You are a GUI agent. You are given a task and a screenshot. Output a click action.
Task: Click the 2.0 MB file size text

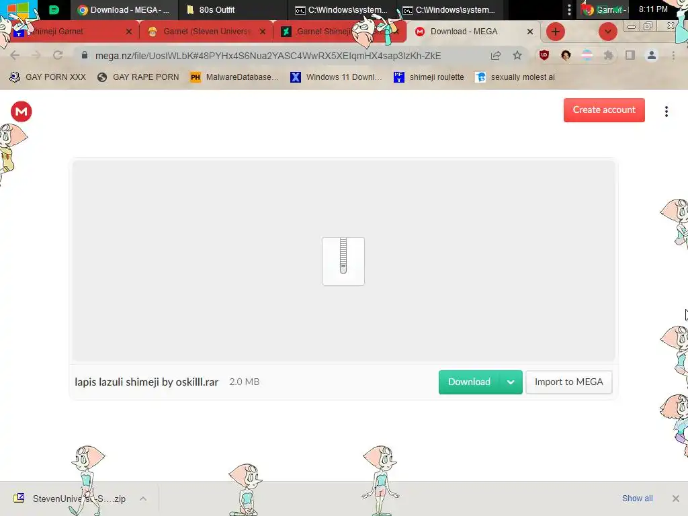pos(245,382)
